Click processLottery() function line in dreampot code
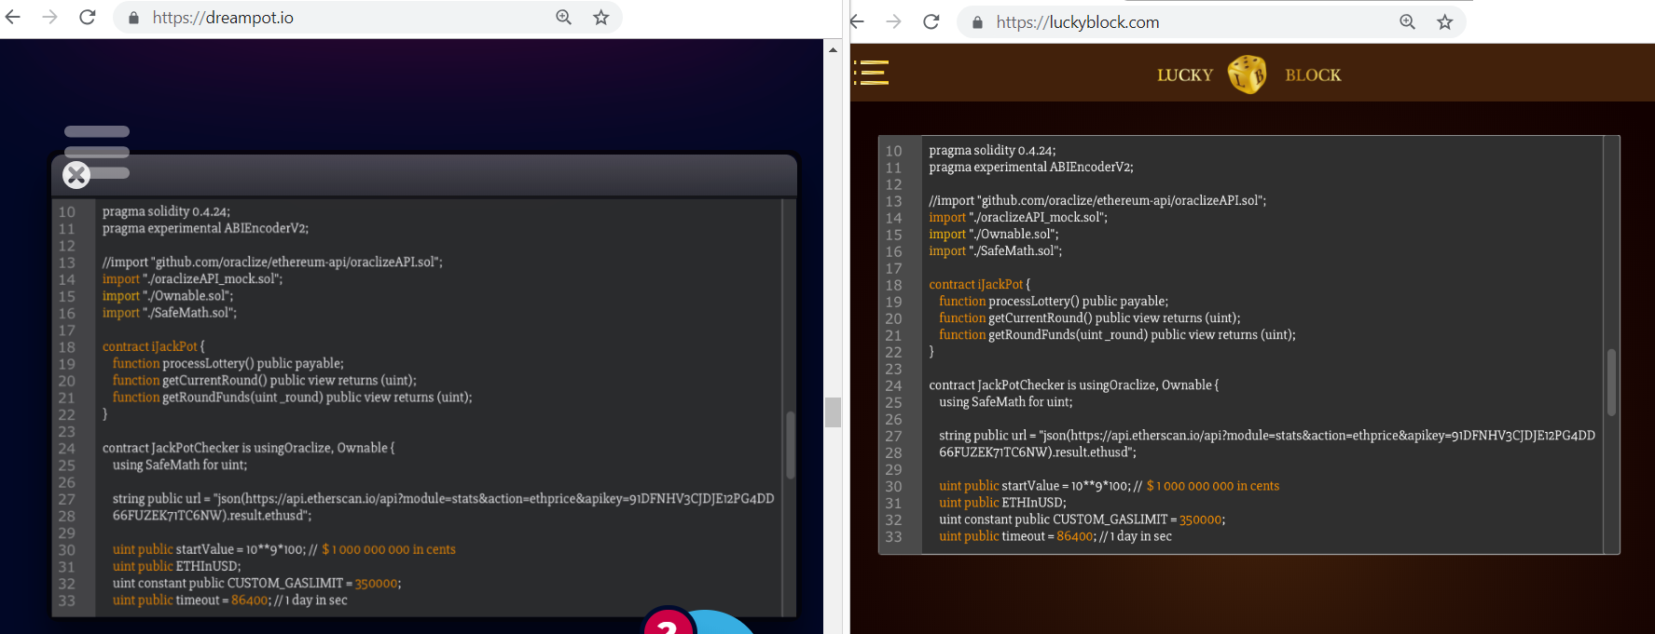This screenshot has height=634, width=1655. click(x=228, y=363)
